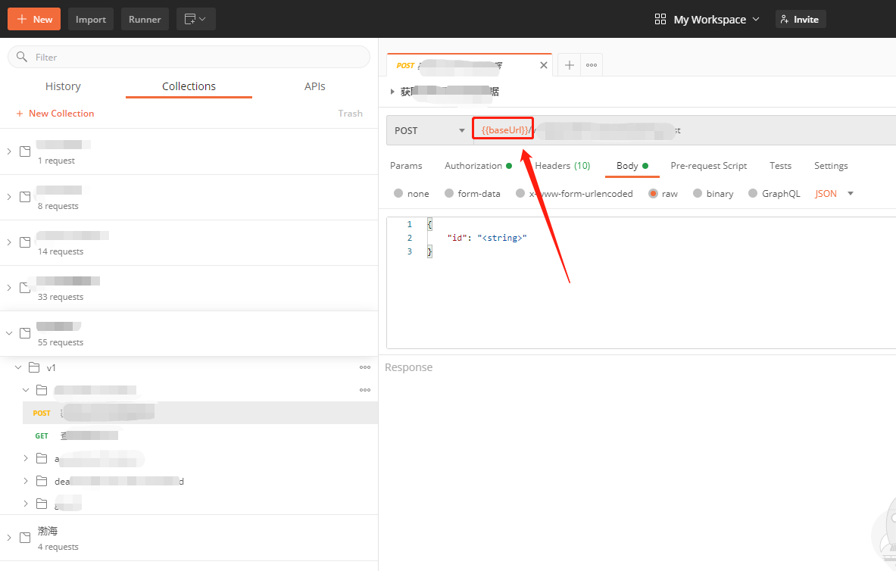Switch to the Collections tab
Screen dimensions: 896x571
[x=189, y=86]
